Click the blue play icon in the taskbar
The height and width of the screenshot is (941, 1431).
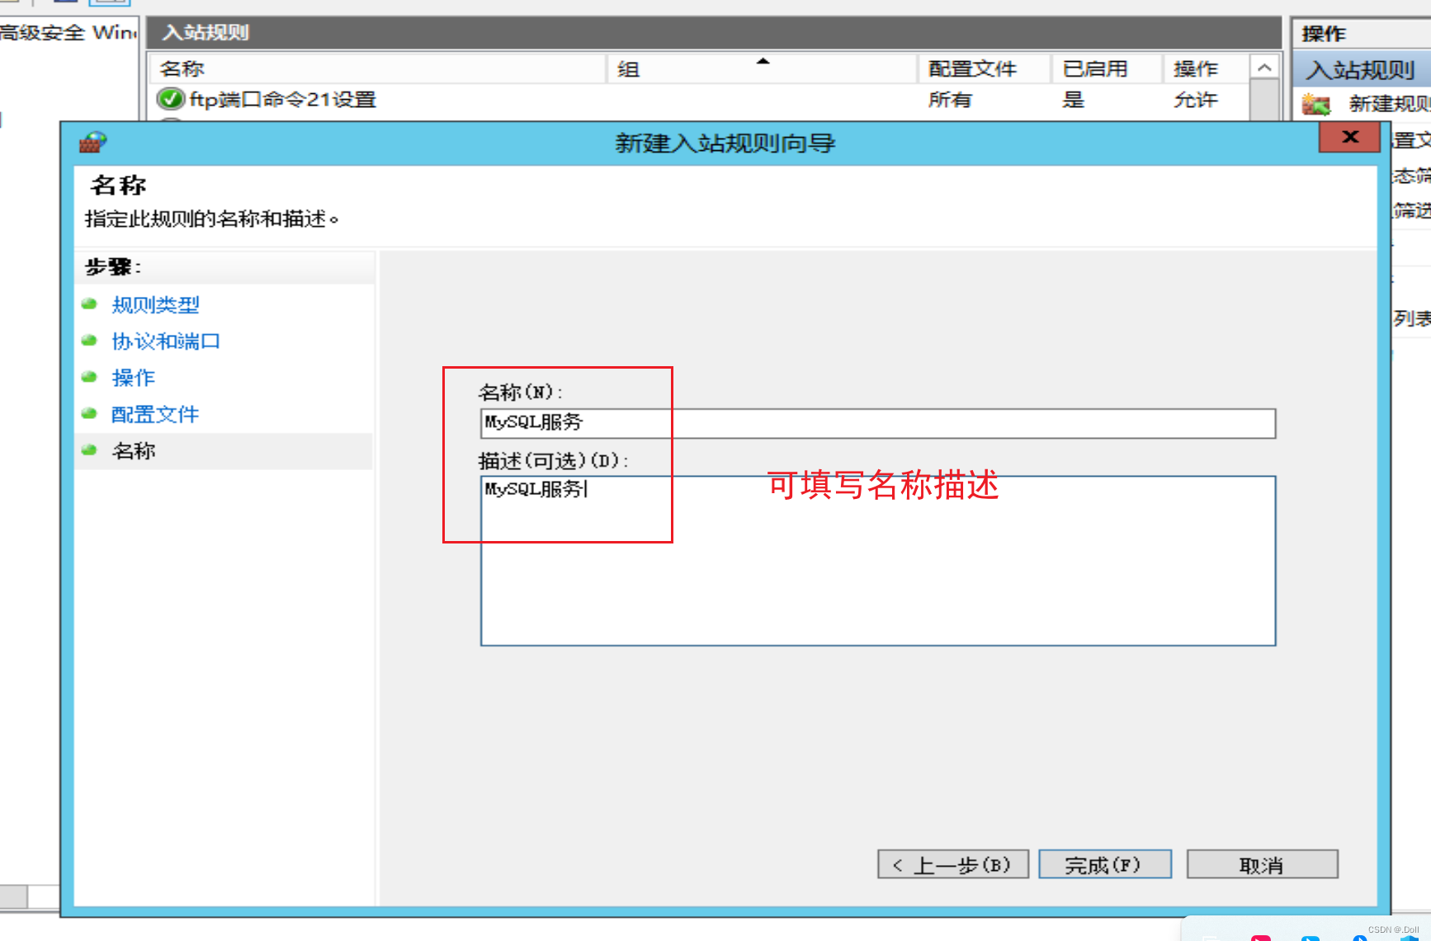pyautogui.click(x=1312, y=938)
